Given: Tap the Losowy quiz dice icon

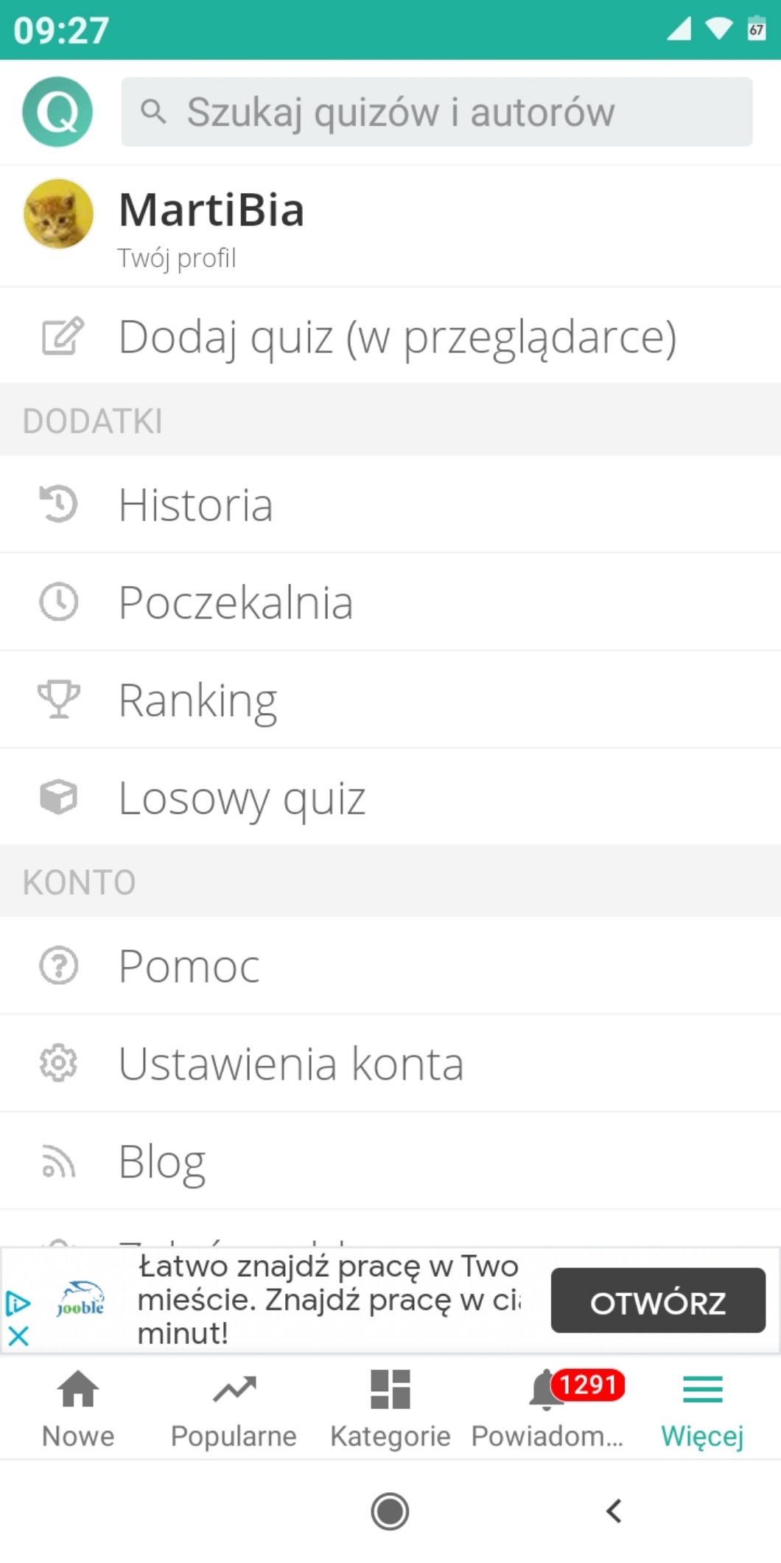Looking at the screenshot, I should (x=58, y=797).
